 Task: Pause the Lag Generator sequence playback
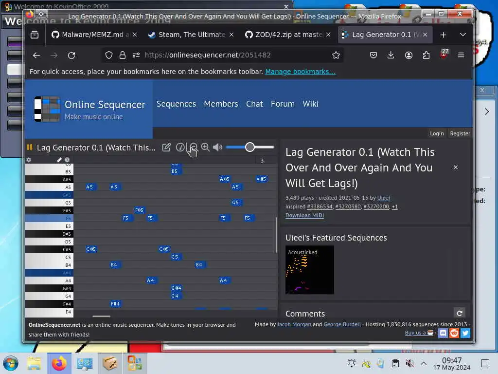click(30, 147)
